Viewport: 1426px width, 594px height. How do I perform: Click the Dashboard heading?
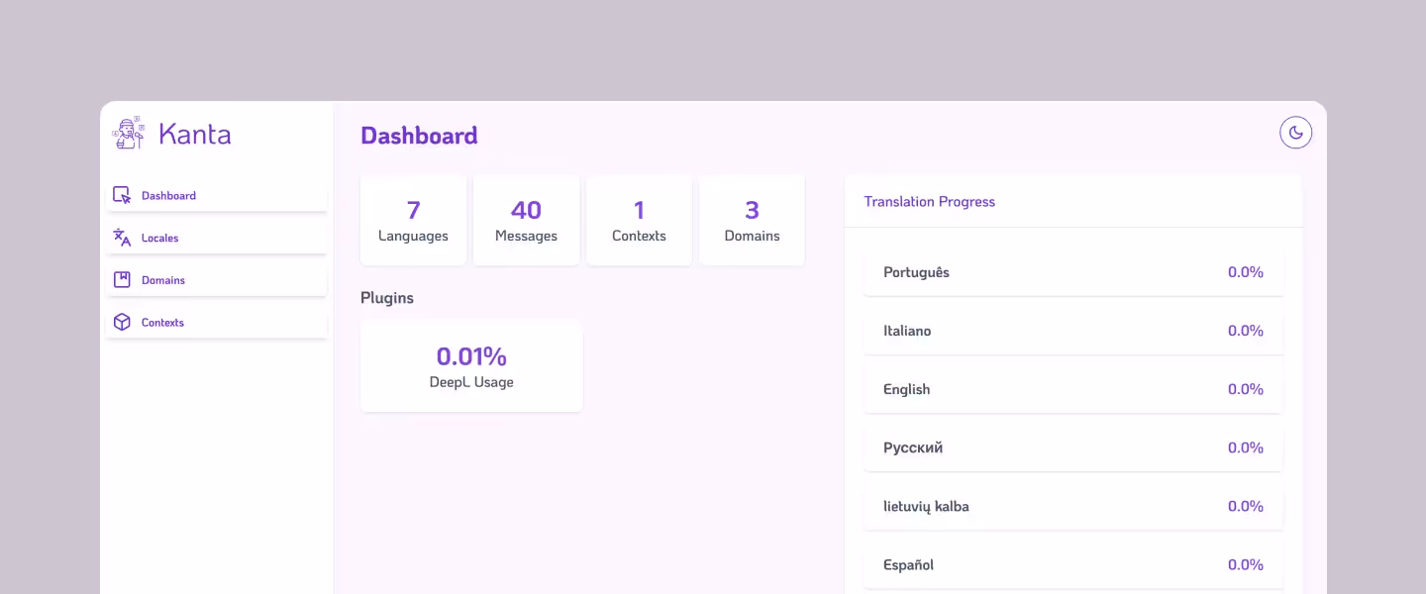pyautogui.click(x=419, y=136)
